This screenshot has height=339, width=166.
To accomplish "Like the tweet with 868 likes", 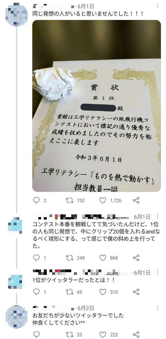I will pos(103,258).
